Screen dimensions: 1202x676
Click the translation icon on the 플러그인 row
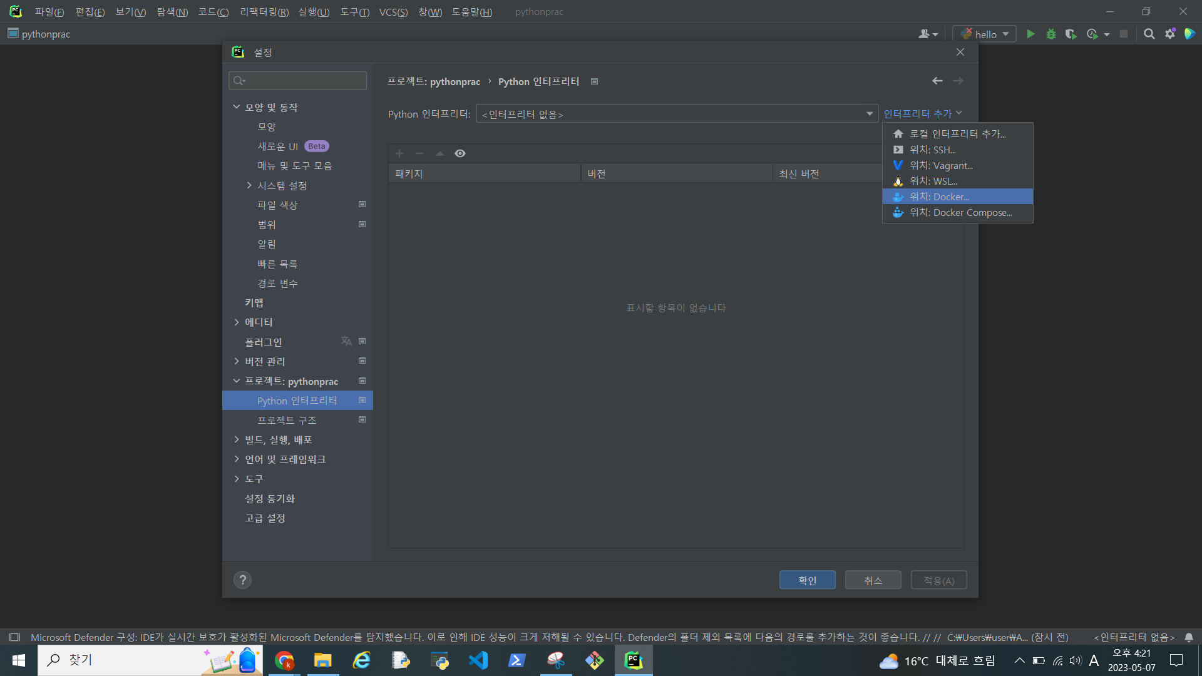point(346,341)
